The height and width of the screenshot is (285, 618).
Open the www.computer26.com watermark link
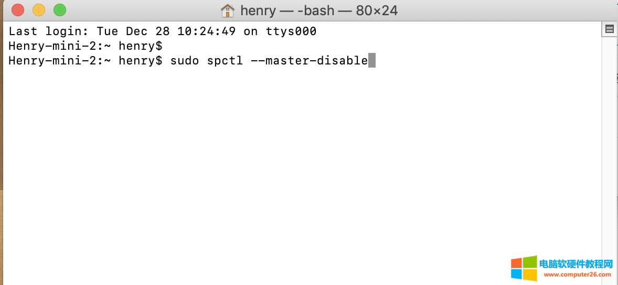576,275
